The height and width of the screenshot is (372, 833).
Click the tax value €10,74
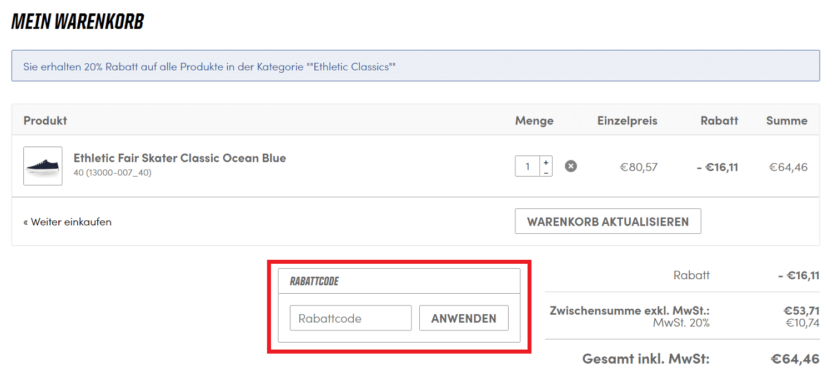801,323
